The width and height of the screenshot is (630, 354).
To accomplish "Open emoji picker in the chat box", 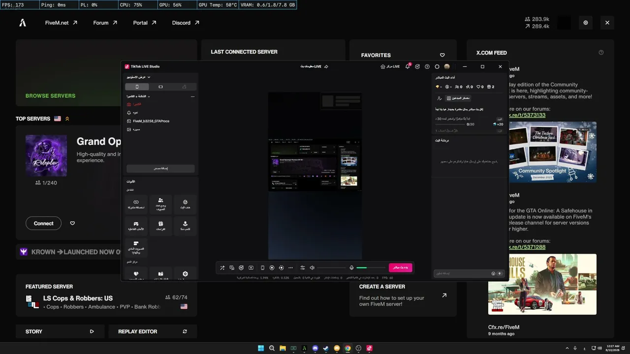I will [x=493, y=273].
